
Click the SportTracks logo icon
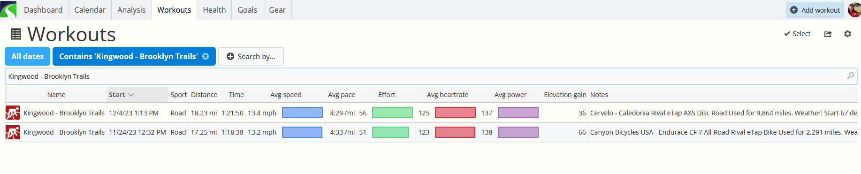[8, 9]
